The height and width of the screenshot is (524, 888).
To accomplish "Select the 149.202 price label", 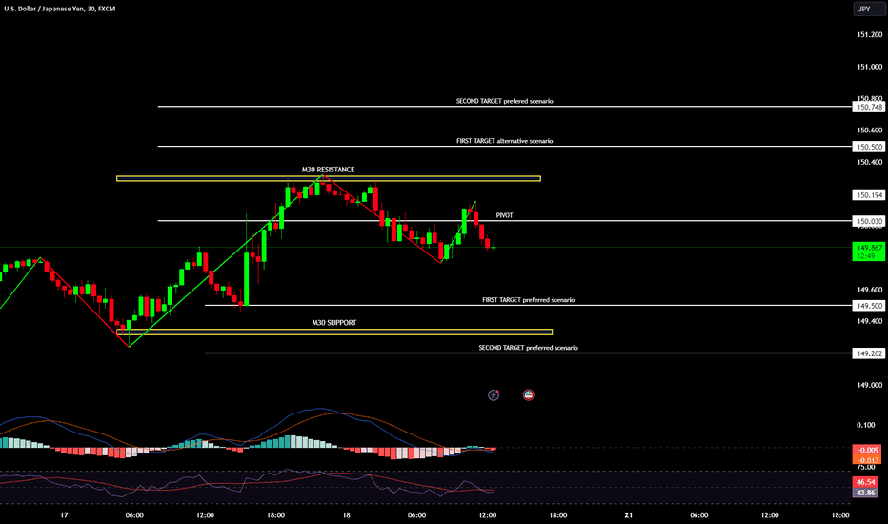I will 869,353.
